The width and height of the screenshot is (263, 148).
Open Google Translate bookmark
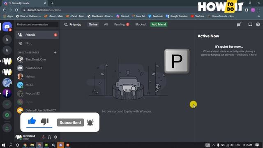tap(177, 16)
